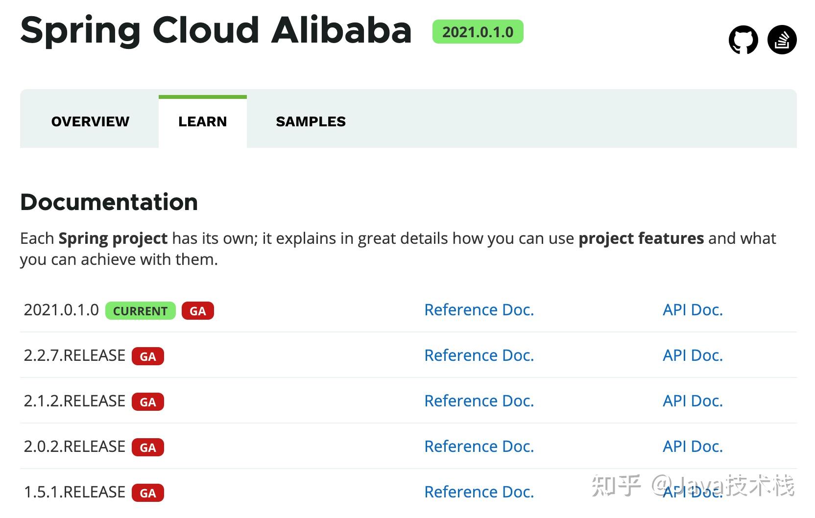Switch to the OVERVIEW tab
This screenshot has height=518, width=815.
(90, 121)
